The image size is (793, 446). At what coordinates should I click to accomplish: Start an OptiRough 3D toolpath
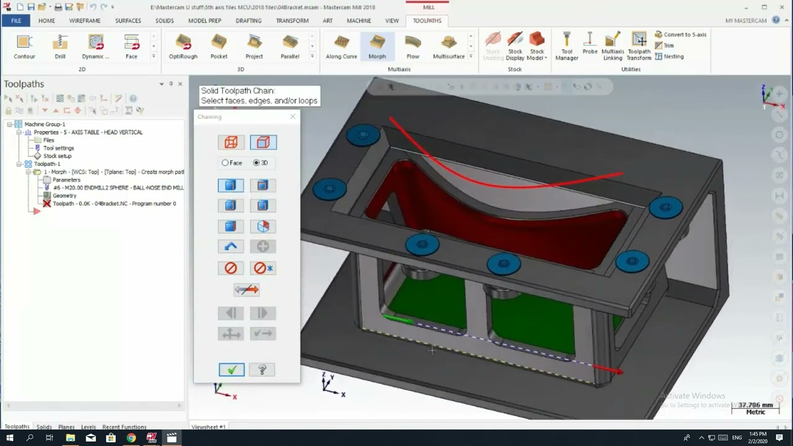(183, 46)
